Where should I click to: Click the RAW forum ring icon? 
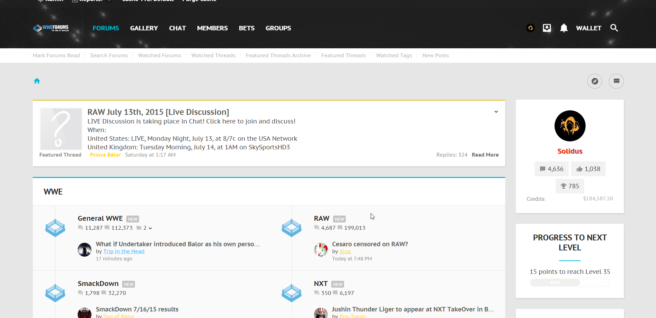tap(292, 228)
